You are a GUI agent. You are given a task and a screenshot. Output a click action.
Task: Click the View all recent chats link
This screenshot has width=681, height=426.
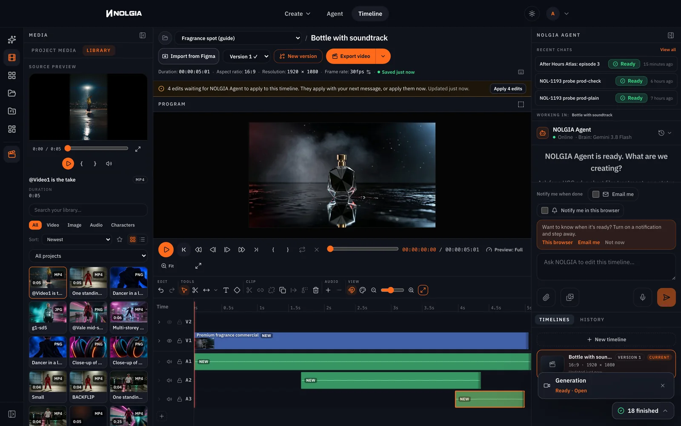668,50
